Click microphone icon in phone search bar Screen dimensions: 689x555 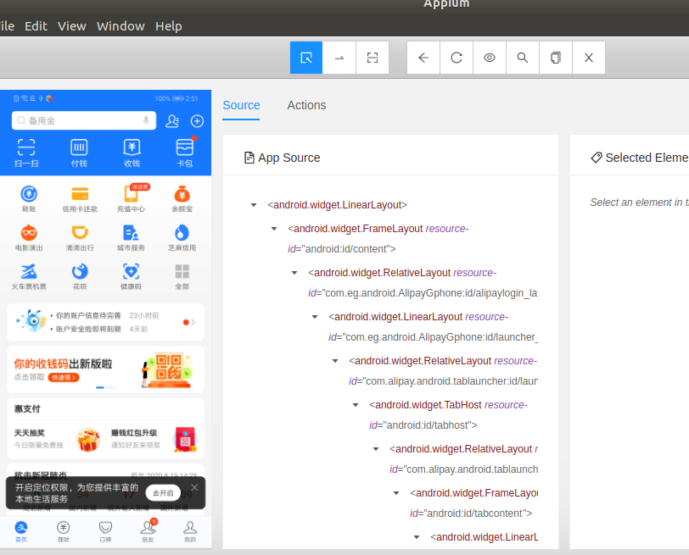click(x=146, y=120)
